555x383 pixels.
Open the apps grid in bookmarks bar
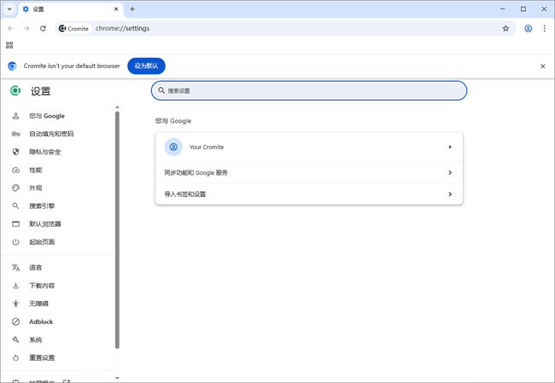pos(9,45)
